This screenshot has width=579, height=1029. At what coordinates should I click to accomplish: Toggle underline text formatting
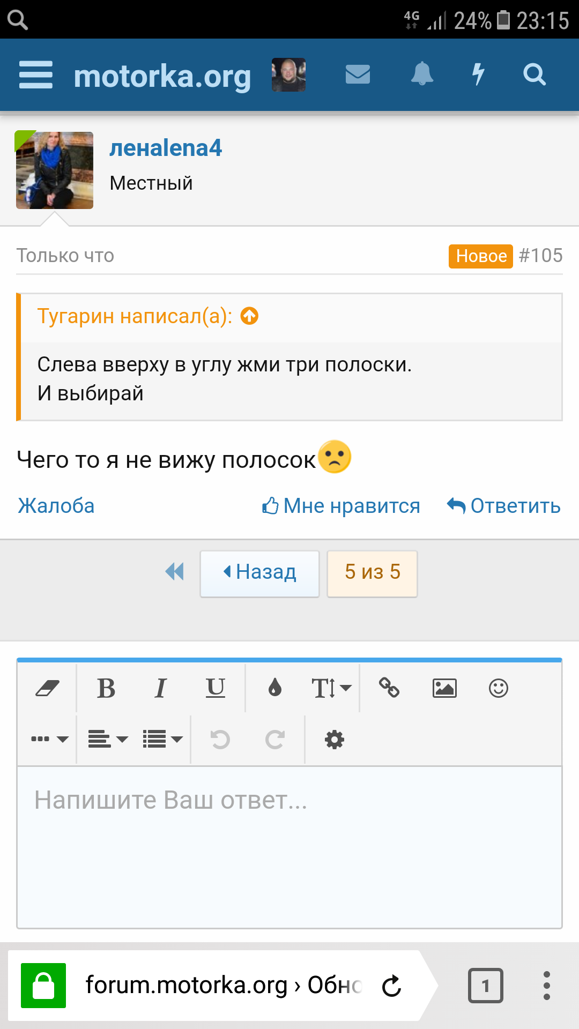click(x=216, y=688)
